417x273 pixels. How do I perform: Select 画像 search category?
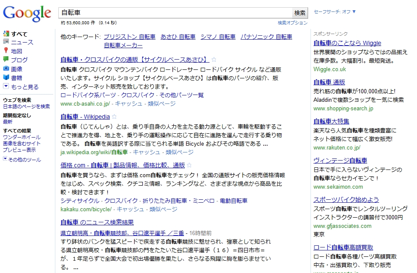click(17, 69)
